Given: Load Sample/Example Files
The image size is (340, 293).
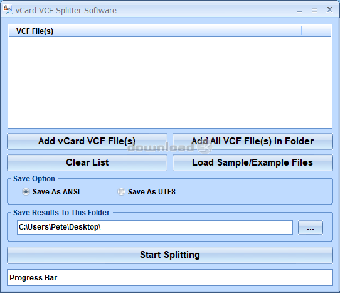Looking at the screenshot, I should click(253, 162).
